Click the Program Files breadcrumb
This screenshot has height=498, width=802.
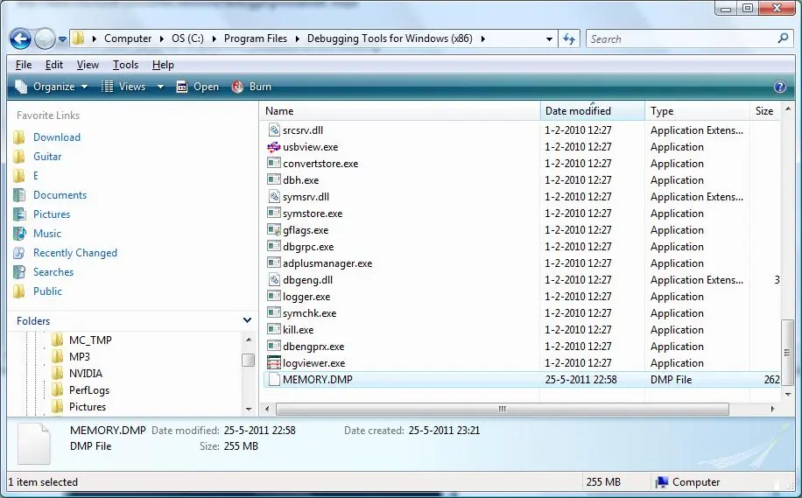256,39
